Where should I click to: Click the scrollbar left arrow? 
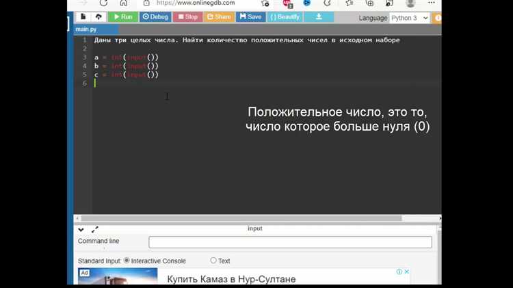tap(77, 218)
